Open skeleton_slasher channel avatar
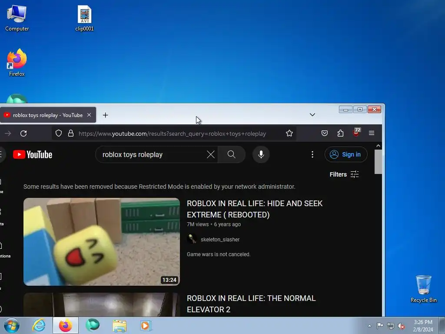The height and width of the screenshot is (334, 445). (192, 239)
